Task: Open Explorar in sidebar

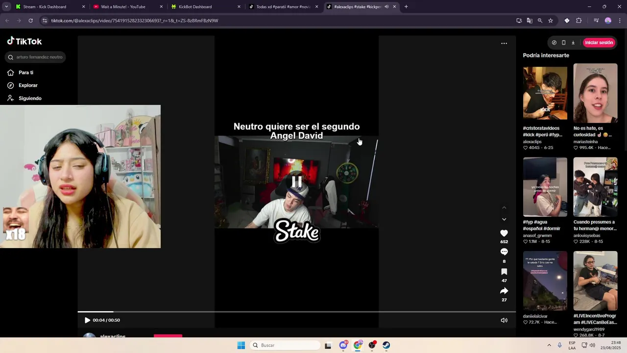Action: click(23, 85)
